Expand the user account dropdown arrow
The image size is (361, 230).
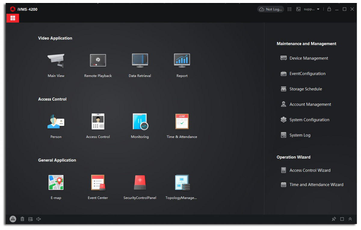coord(318,9)
